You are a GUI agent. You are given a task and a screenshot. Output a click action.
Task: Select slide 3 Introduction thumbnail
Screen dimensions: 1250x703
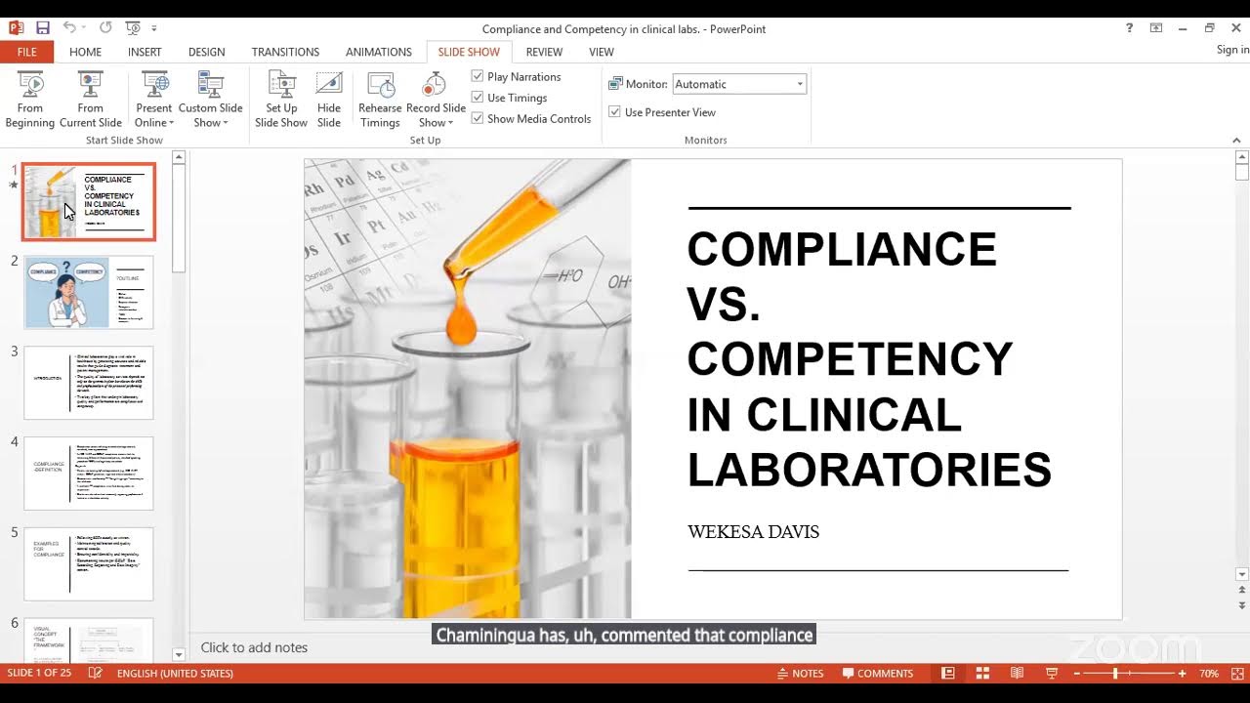89,383
